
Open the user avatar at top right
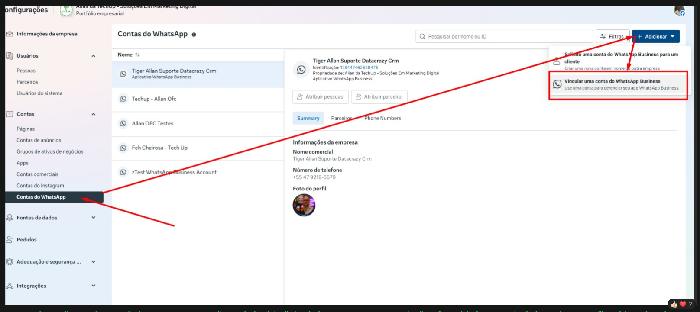[679, 10]
